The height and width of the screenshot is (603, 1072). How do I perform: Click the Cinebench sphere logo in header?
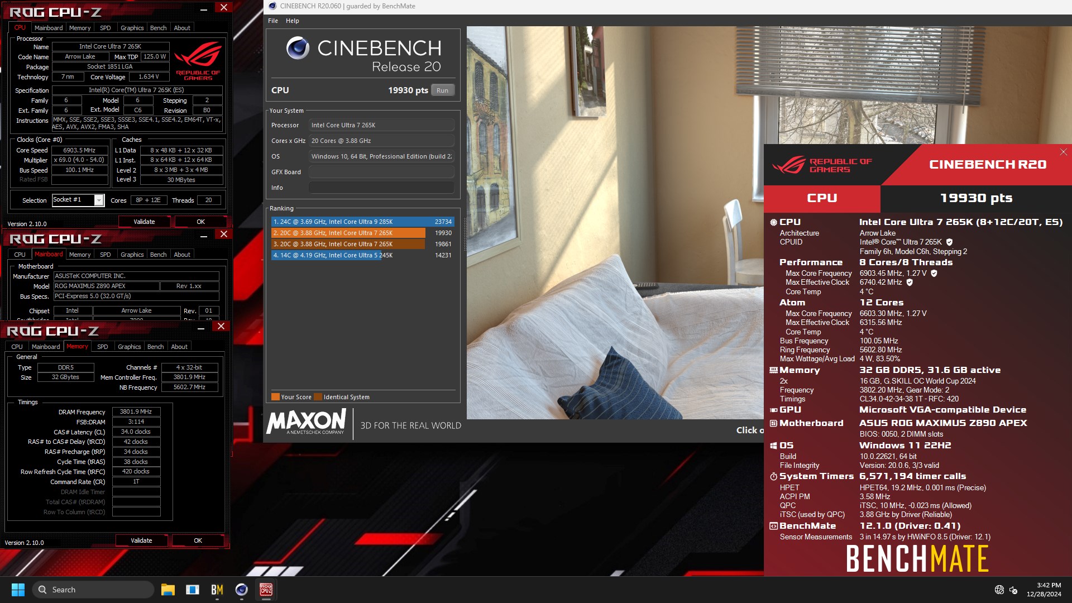(298, 48)
